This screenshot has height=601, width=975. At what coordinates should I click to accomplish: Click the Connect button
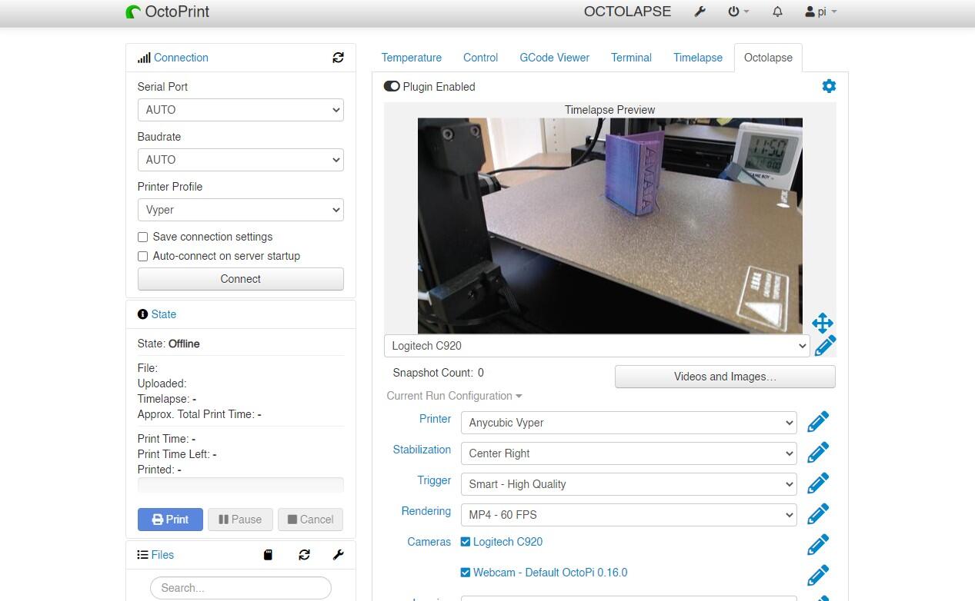240,279
